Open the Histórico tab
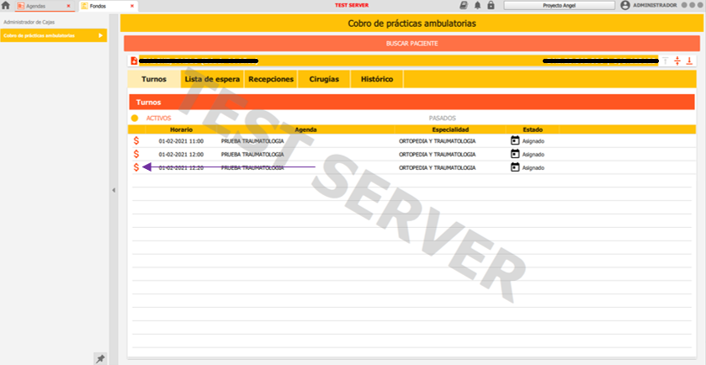The image size is (706, 365). point(376,79)
